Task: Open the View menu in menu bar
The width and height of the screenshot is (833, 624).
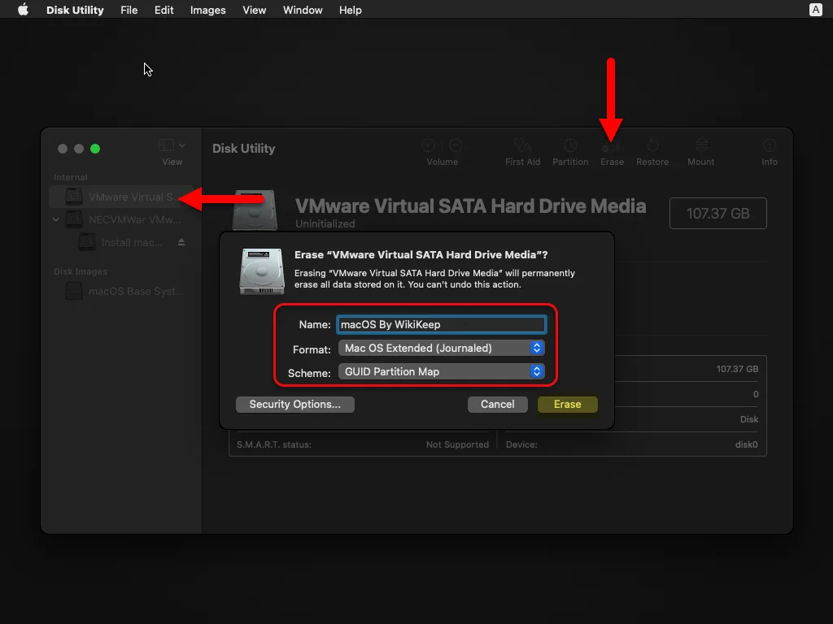Action: point(254,10)
